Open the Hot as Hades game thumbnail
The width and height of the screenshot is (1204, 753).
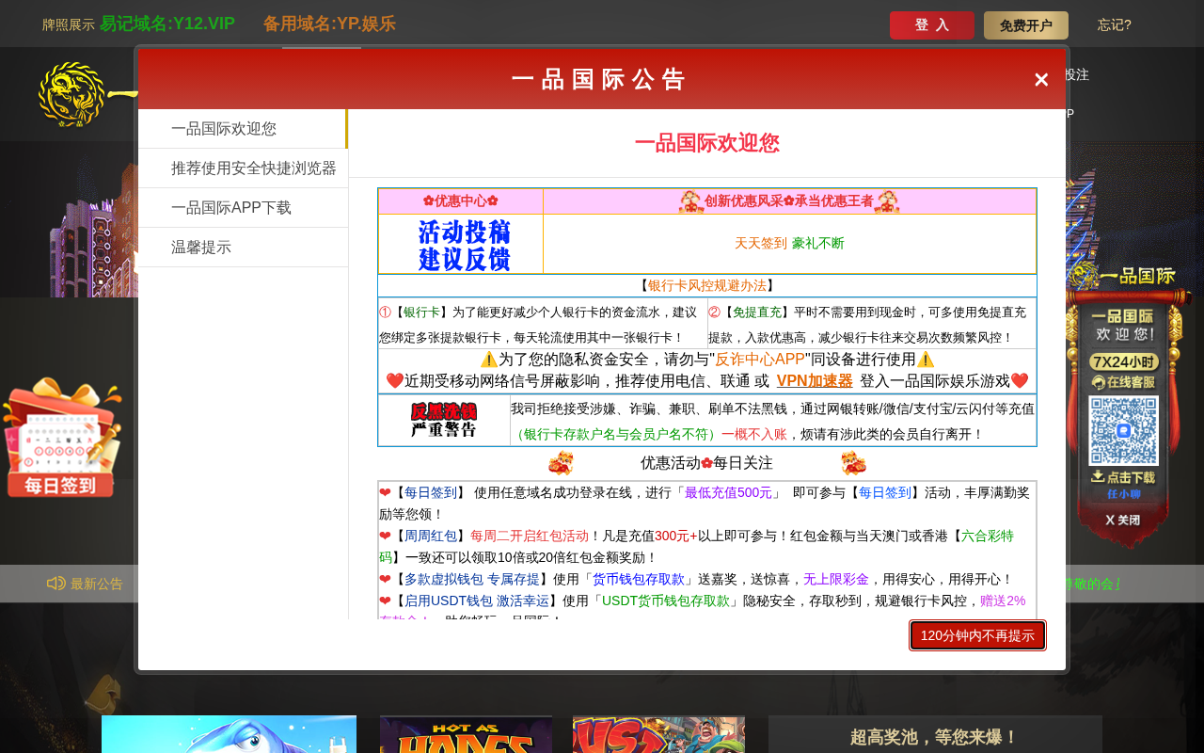[x=466, y=735]
